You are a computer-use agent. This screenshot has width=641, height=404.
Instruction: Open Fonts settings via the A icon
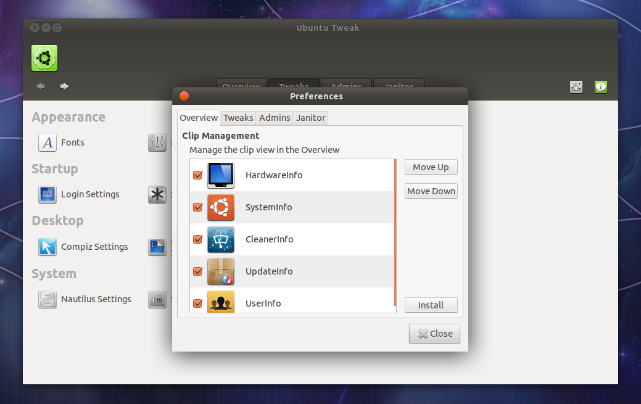47,142
